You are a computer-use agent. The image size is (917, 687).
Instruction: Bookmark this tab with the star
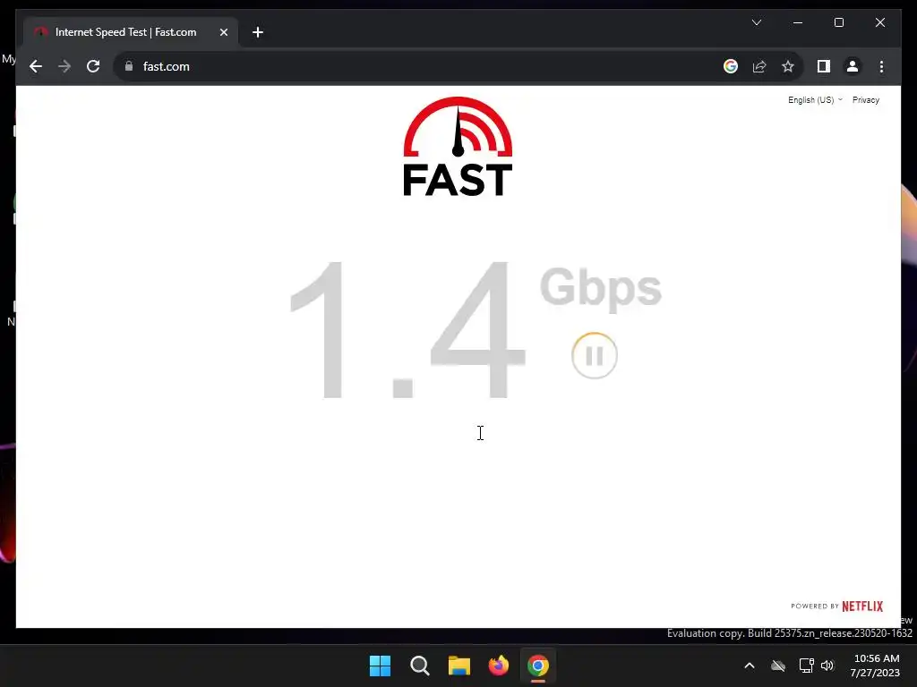(788, 66)
